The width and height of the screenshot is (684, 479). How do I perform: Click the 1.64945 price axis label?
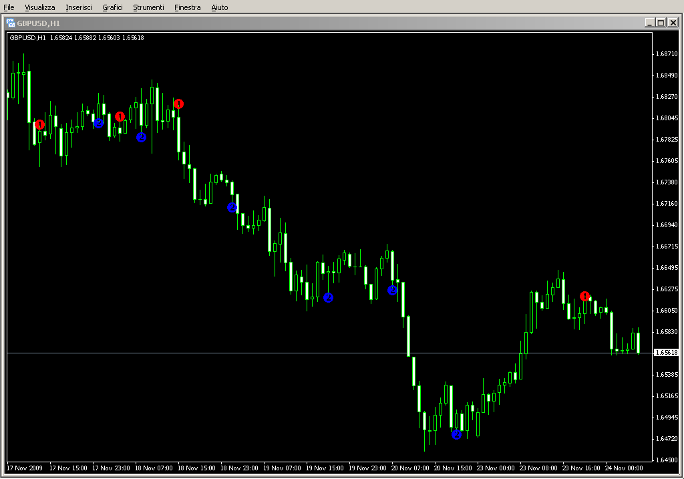coord(667,418)
